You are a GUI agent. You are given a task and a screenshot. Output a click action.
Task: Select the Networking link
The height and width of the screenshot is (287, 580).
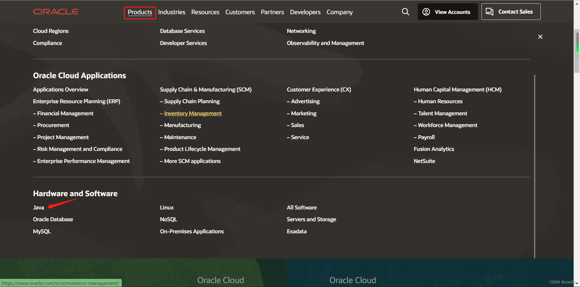301,31
